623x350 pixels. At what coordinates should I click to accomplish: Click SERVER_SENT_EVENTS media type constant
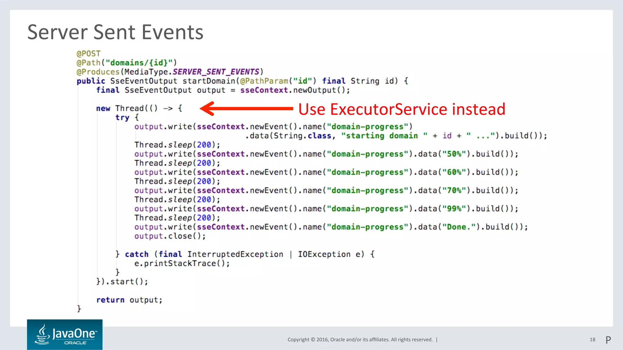pyautogui.click(x=216, y=72)
